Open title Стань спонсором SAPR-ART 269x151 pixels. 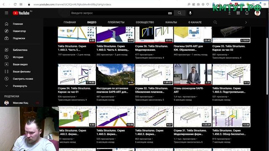(189, 90)
